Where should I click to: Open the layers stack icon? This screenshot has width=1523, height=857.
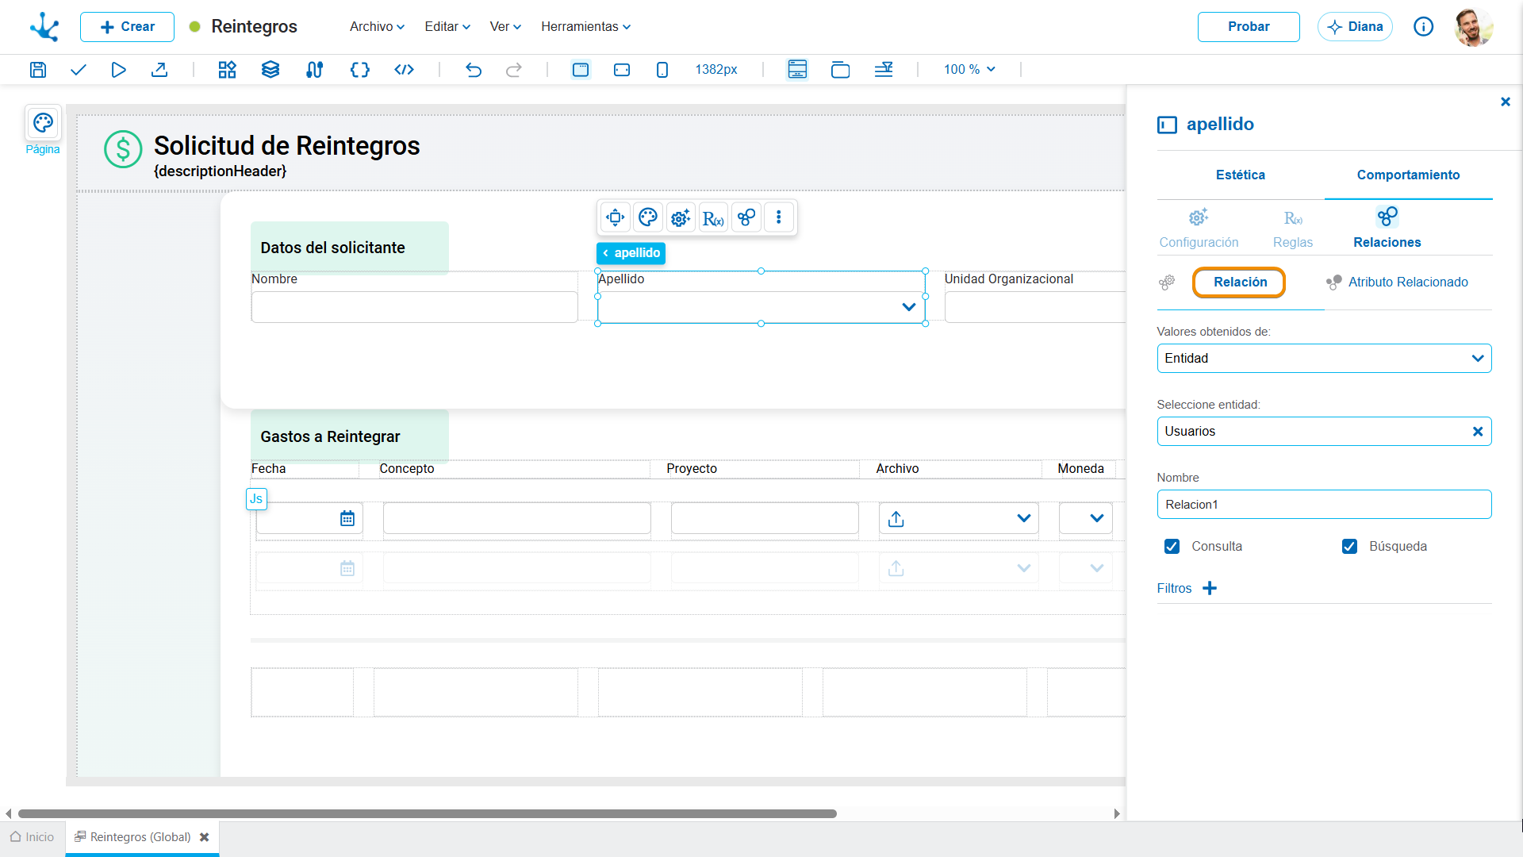coord(270,70)
